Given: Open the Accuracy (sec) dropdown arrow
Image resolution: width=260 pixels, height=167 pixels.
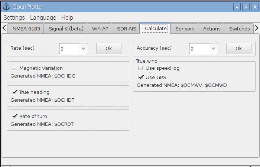Looking at the screenshot, I should point(214,49).
